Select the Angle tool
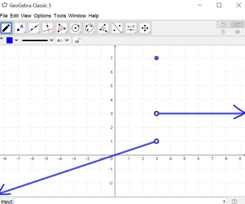 coord(103,28)
